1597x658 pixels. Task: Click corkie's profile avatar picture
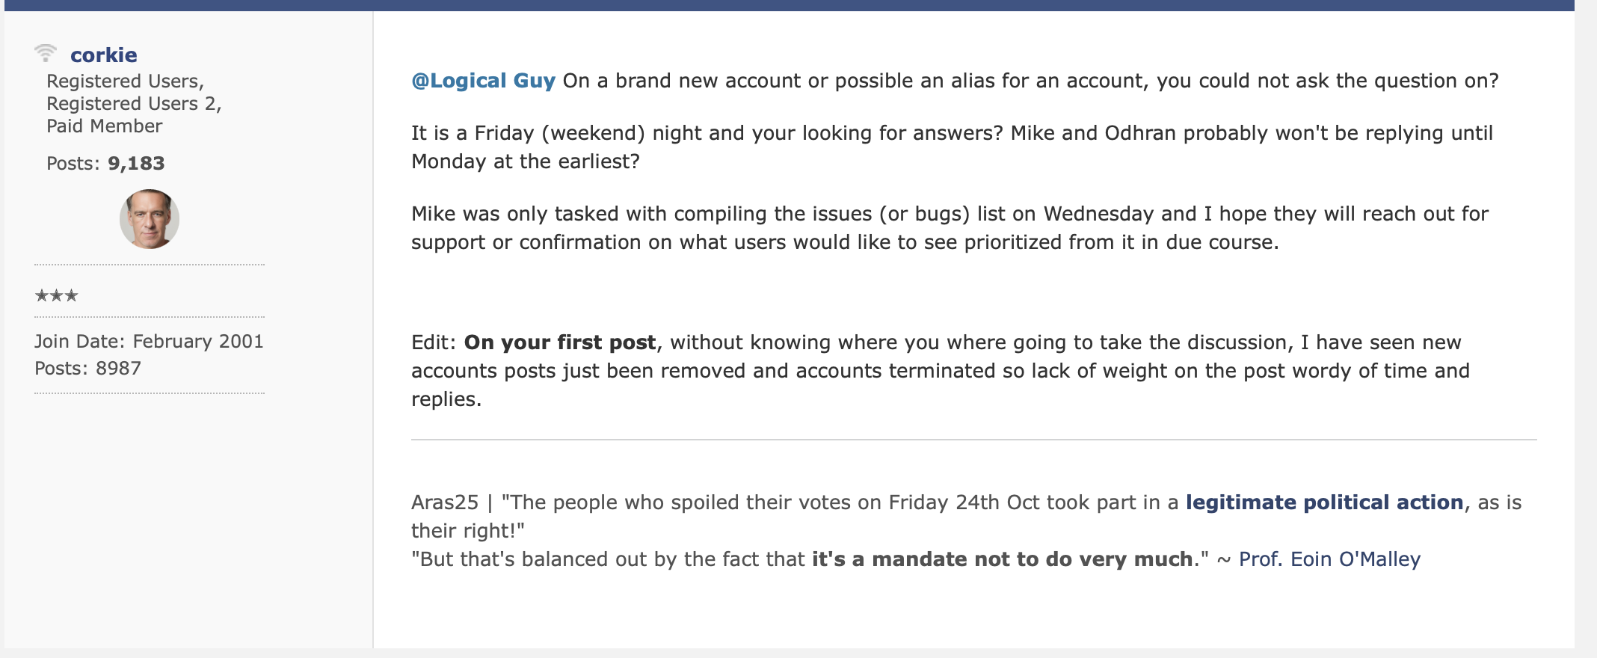[x=150, y=219]
